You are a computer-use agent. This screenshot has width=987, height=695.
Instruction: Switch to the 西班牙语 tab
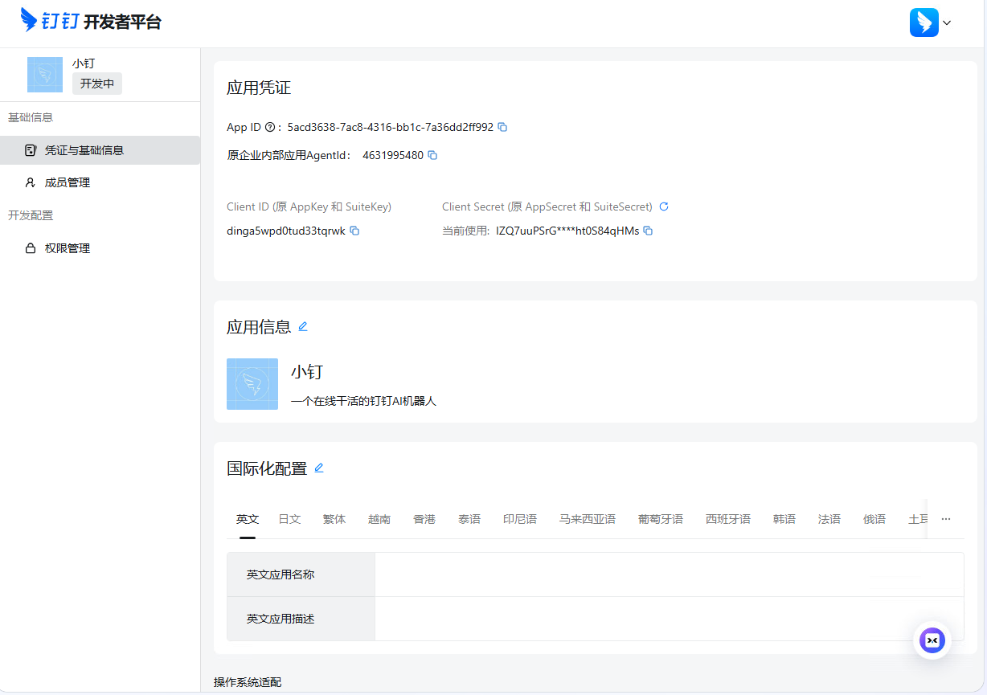[x=728, y=519]
